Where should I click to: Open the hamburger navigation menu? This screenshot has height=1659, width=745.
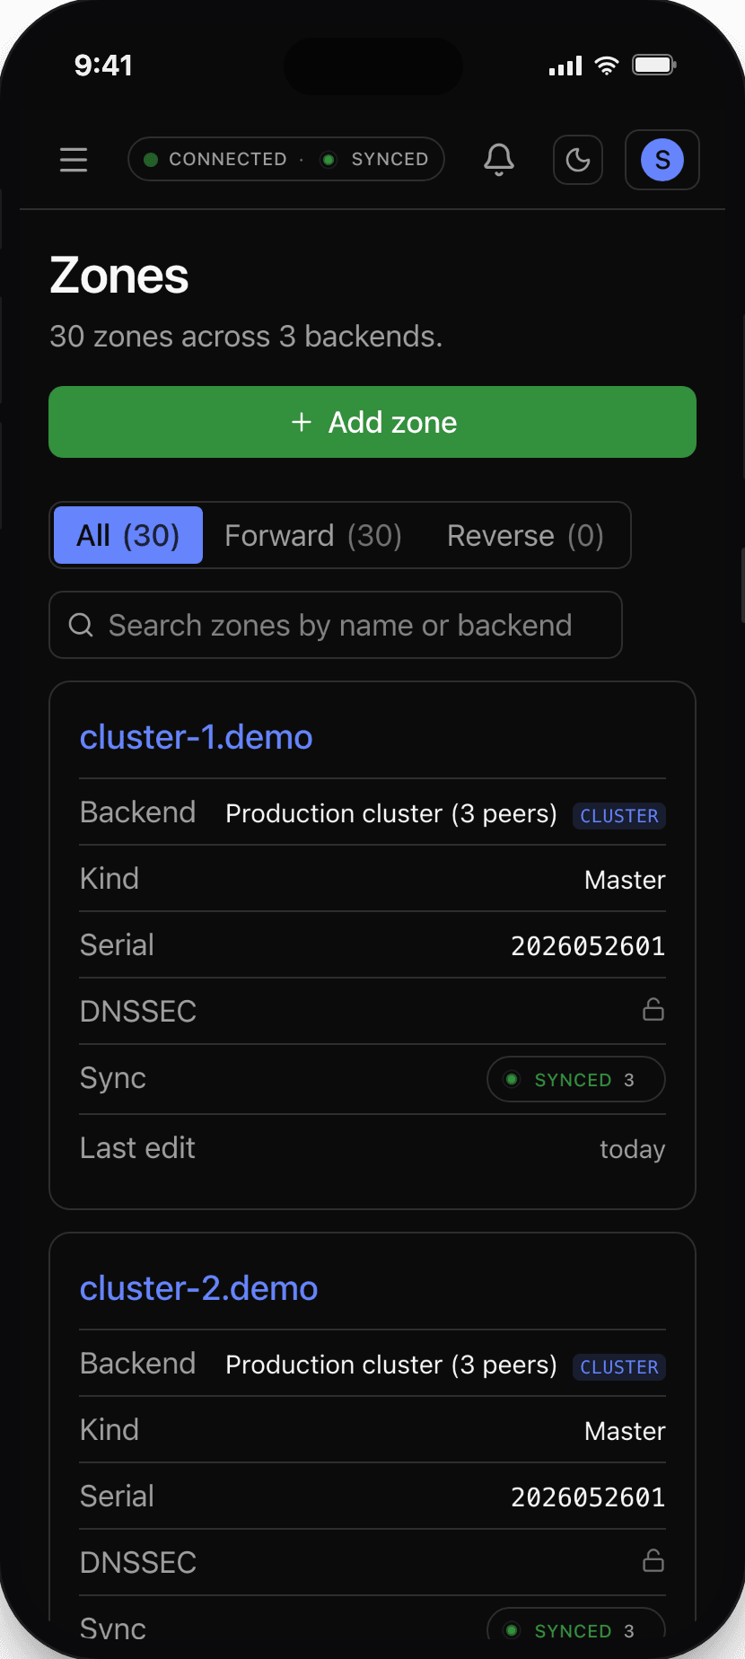pyautogui.click(x=74, y=160)
